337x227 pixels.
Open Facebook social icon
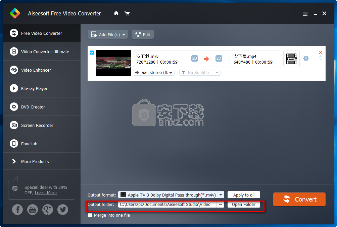(x=17, y=210)
